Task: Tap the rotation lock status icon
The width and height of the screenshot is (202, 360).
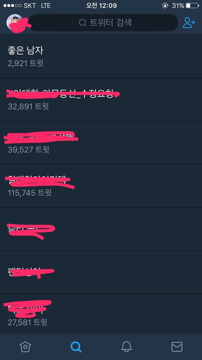Action: [x=165, y=5]
